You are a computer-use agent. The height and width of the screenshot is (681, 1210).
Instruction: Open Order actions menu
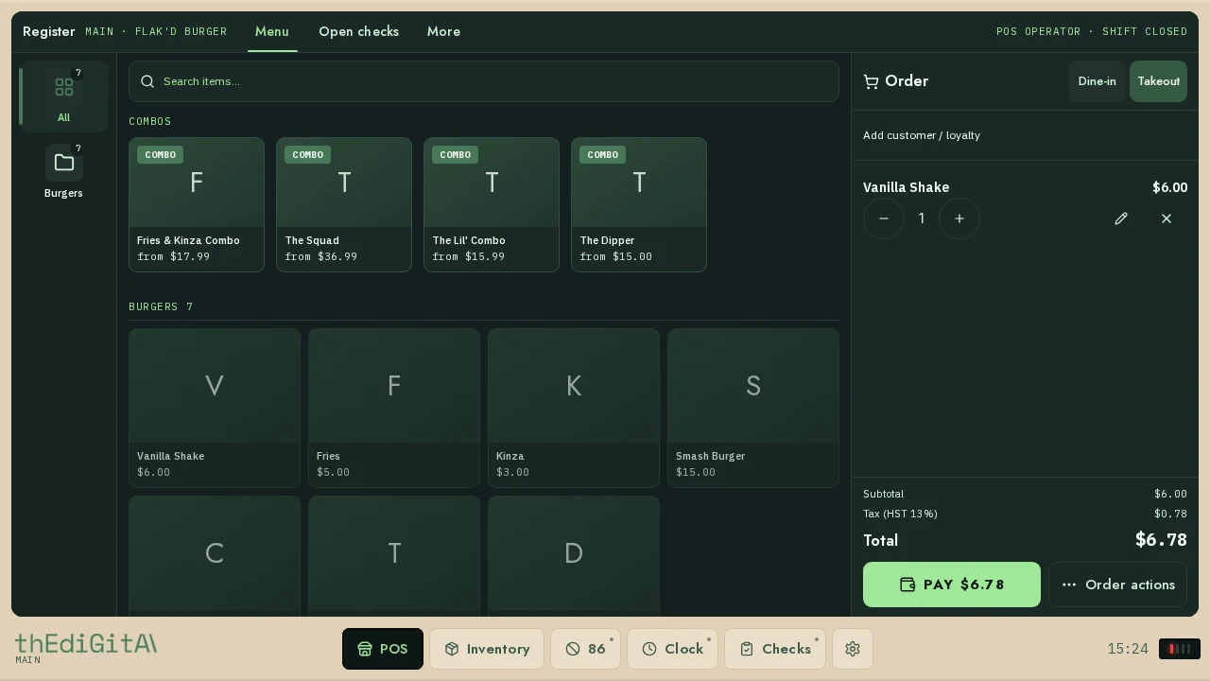(x=1117, y=585)
